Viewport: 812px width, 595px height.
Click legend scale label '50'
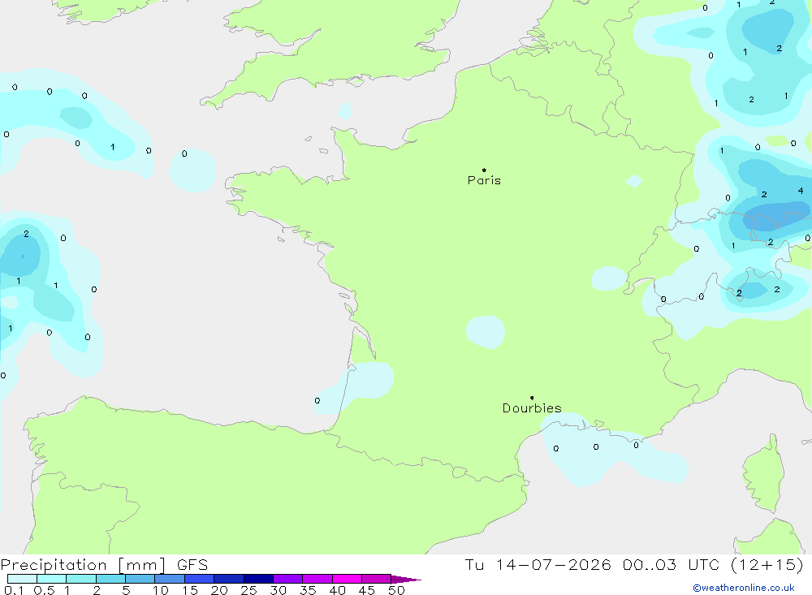[396, 590]
